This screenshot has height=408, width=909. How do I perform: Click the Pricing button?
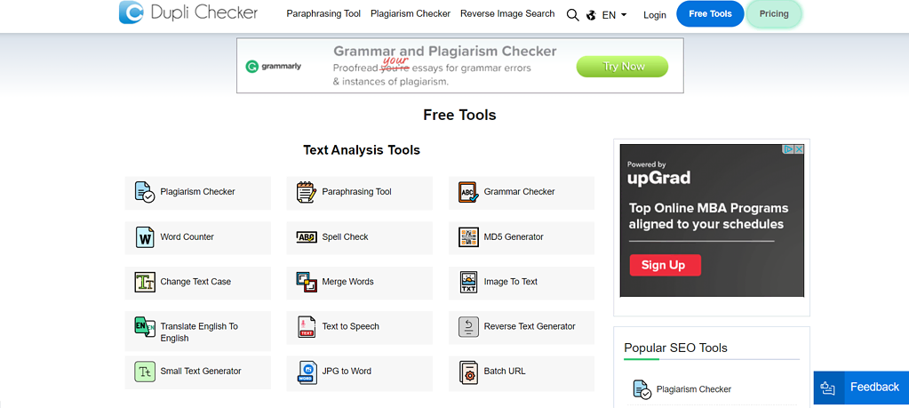click(x=773, y=14)
